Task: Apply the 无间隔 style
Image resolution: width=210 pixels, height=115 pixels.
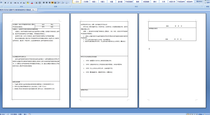Action: [86, 2]
